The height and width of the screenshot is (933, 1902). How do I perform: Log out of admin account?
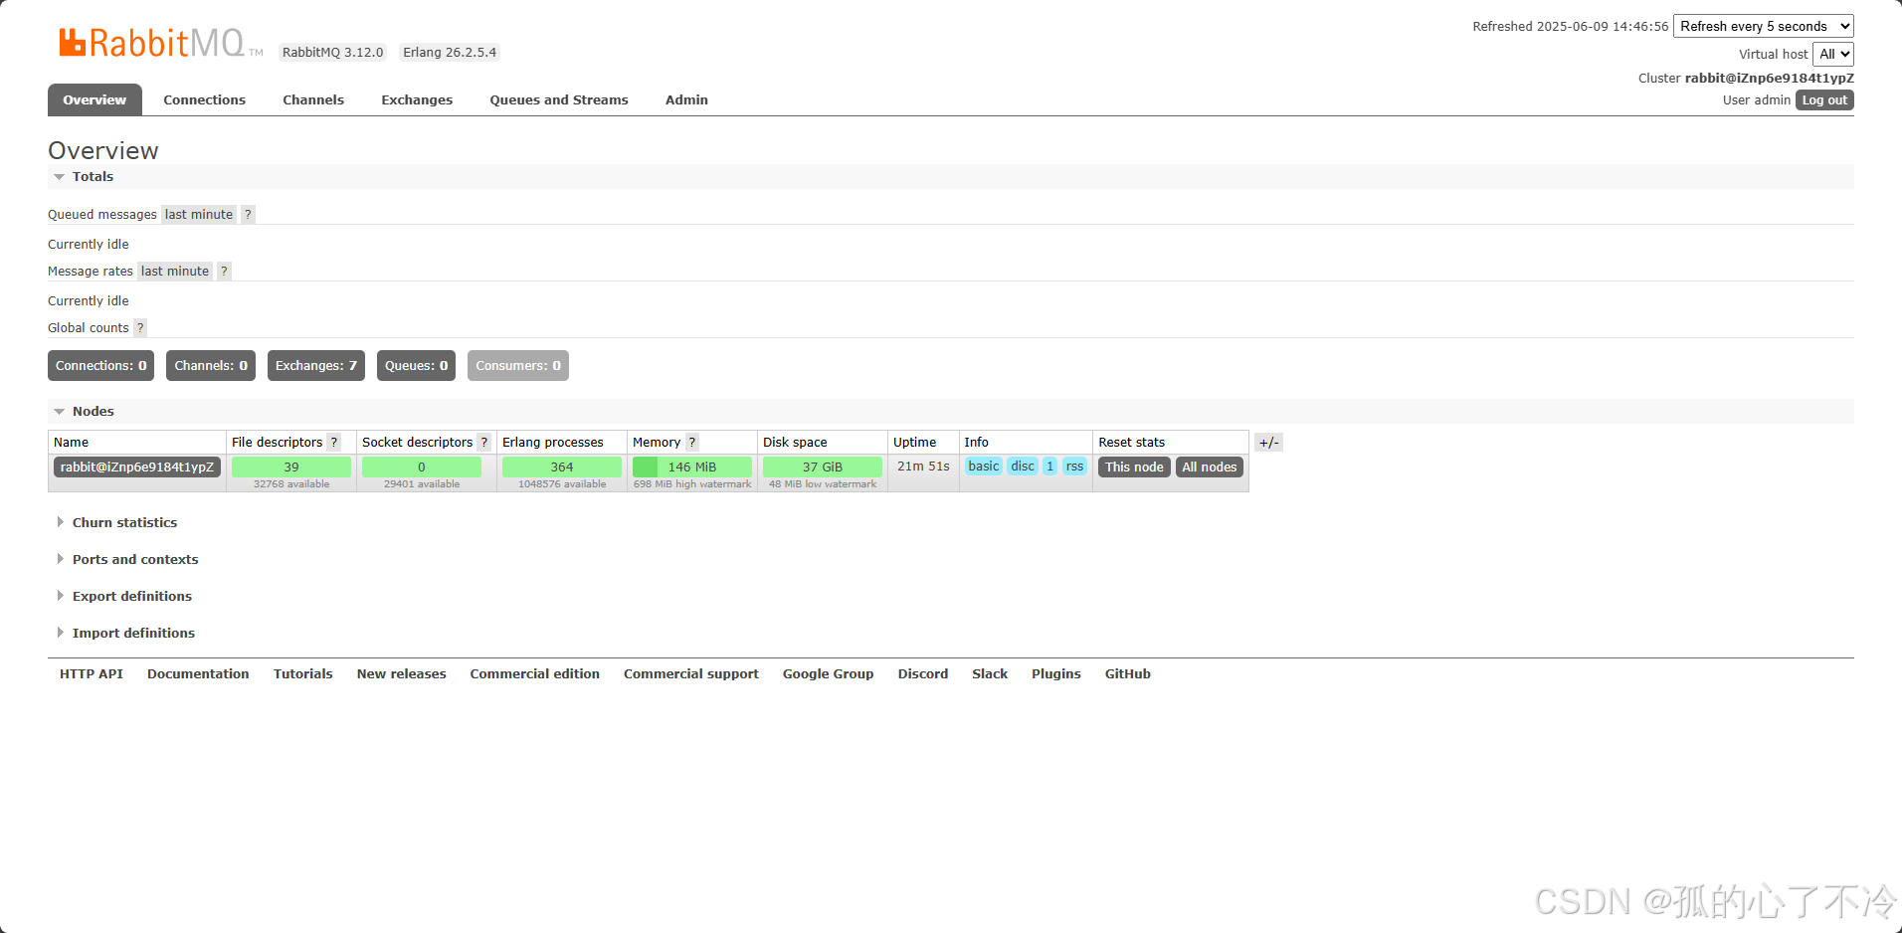point(1824,99)
